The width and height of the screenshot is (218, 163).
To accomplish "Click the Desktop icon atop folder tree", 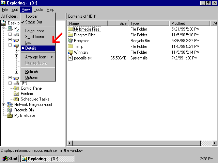I will pos(4,23).
